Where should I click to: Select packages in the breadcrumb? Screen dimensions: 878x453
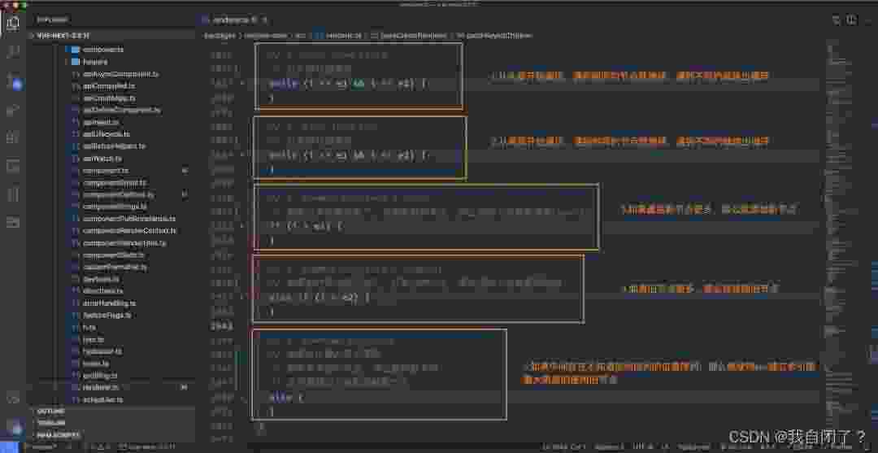pos(219,35)
